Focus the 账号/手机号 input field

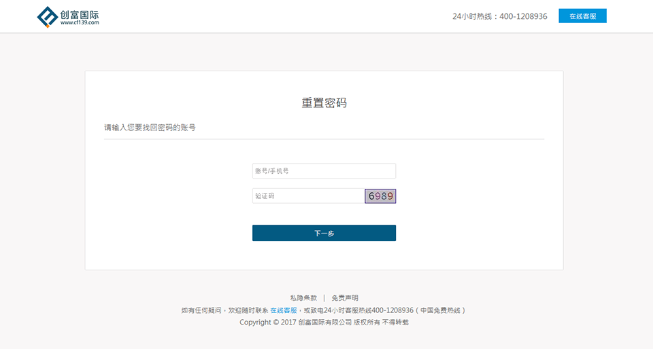(324, 170)
